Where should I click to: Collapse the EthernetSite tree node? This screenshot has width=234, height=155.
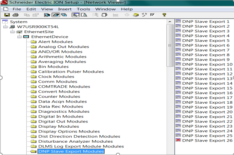point(12,32)
